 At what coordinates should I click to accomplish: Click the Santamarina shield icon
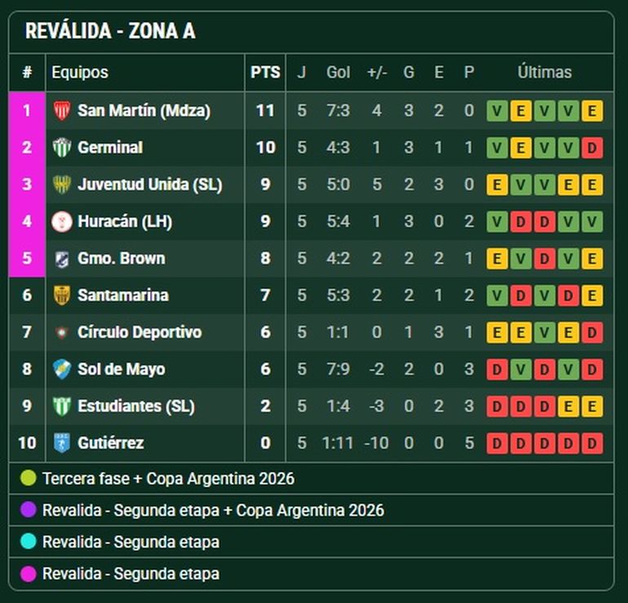[x=62, y=295]
